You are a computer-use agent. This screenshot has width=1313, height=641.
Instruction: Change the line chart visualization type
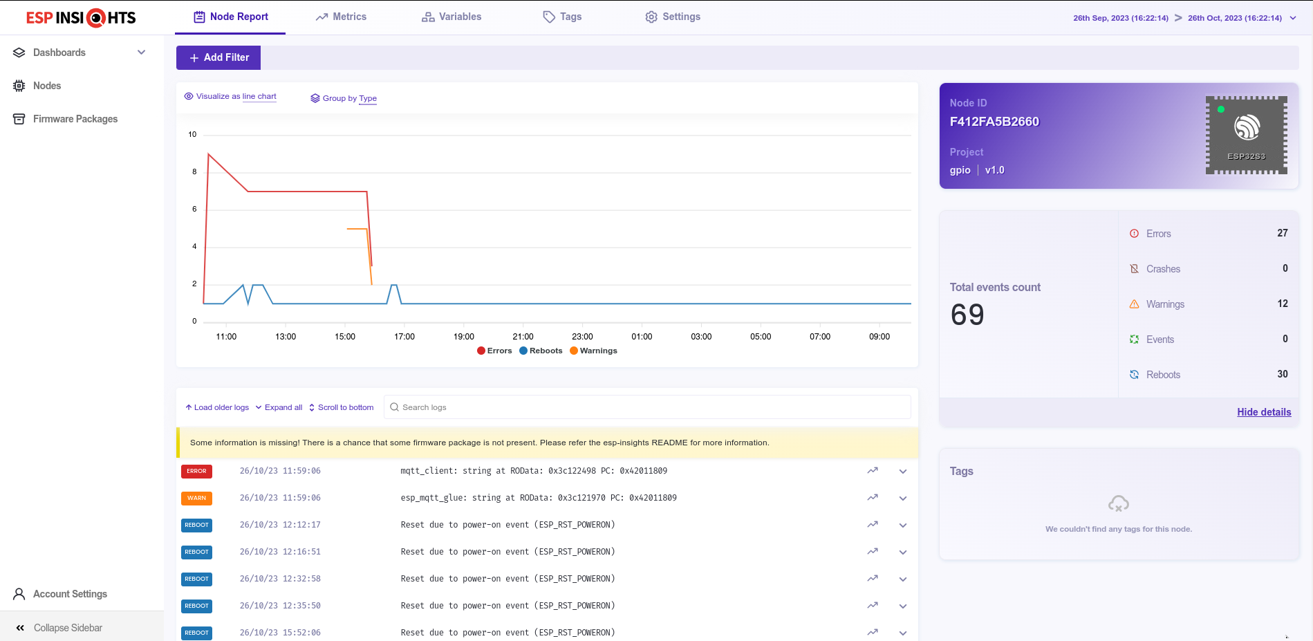coord(259,97)
